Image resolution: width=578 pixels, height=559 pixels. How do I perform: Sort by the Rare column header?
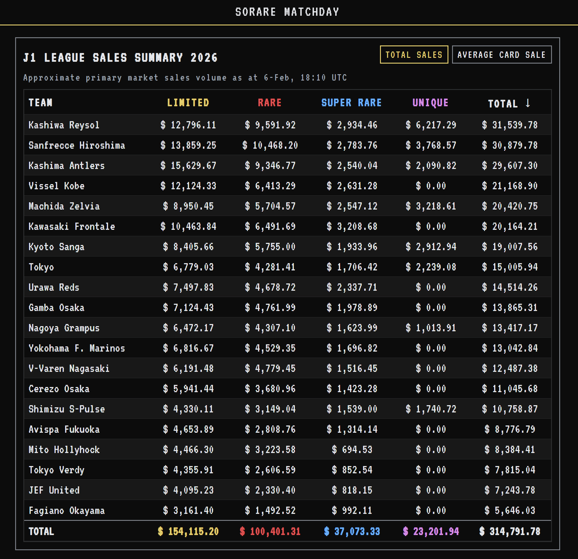point(270,103)
